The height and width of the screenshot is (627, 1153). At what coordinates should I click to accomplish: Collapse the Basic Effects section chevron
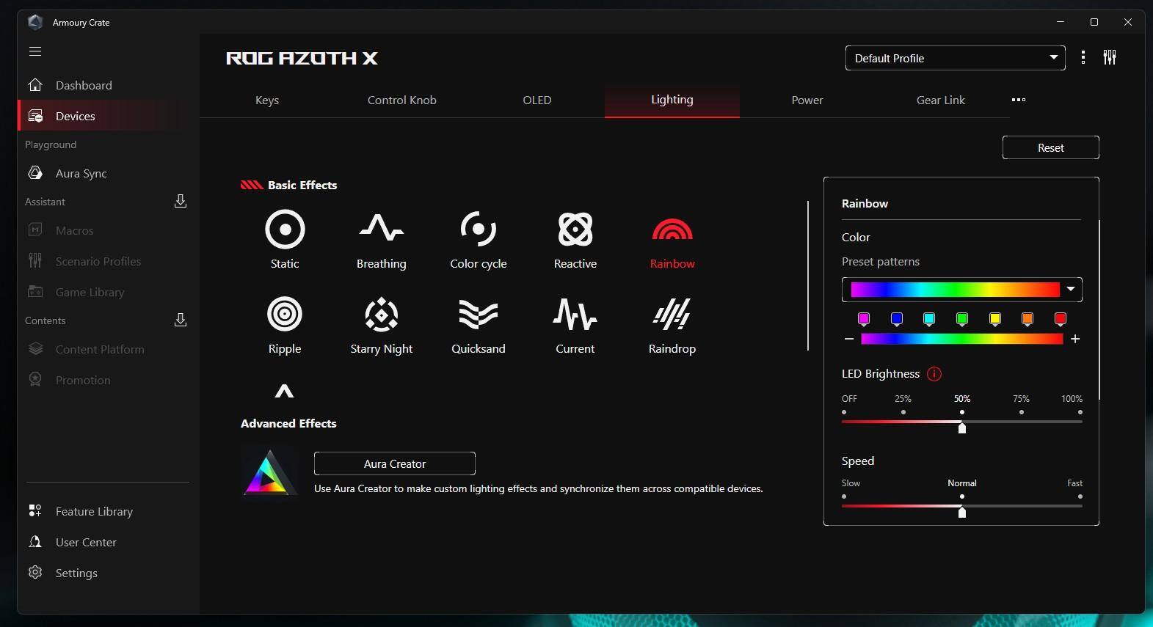(284, 392)
